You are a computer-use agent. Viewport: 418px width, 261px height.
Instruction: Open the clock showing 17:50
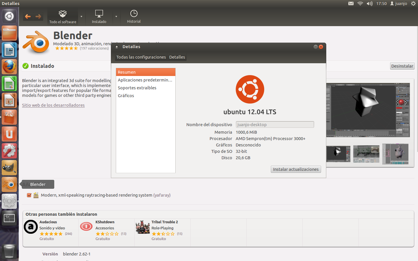click(381, 3)
